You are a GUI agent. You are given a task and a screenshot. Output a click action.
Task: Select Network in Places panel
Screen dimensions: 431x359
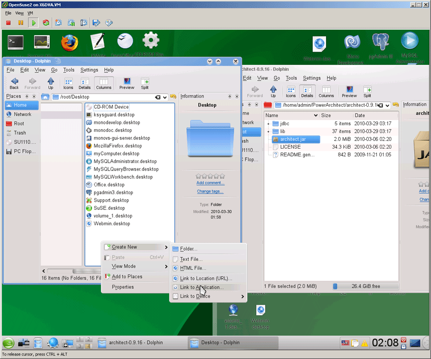22,114
